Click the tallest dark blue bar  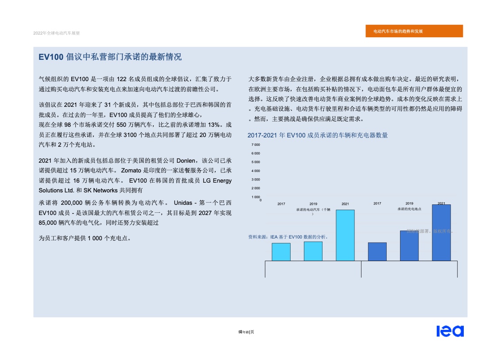coord(441,233)
